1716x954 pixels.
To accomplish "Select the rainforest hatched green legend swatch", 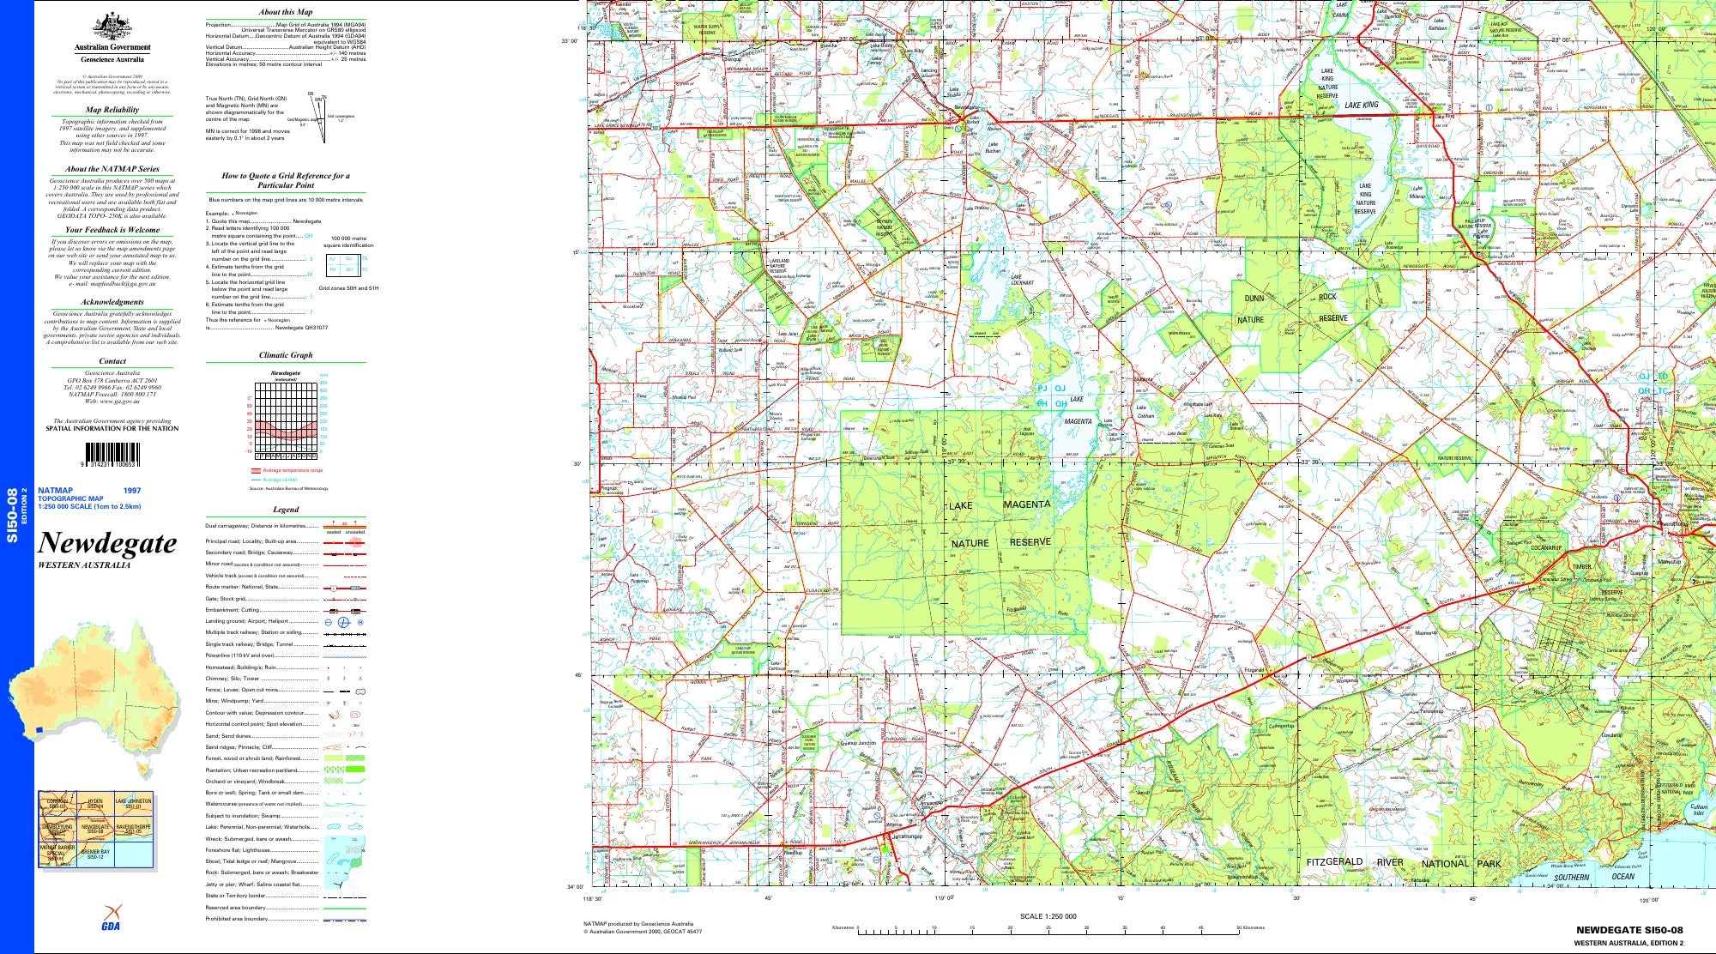I will (x=354, y=758).
